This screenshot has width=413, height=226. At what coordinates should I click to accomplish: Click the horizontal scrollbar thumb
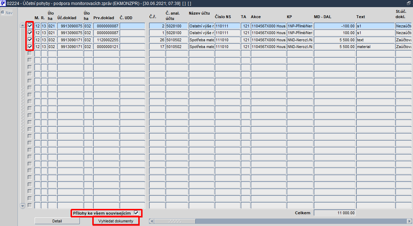pos(175,221)
